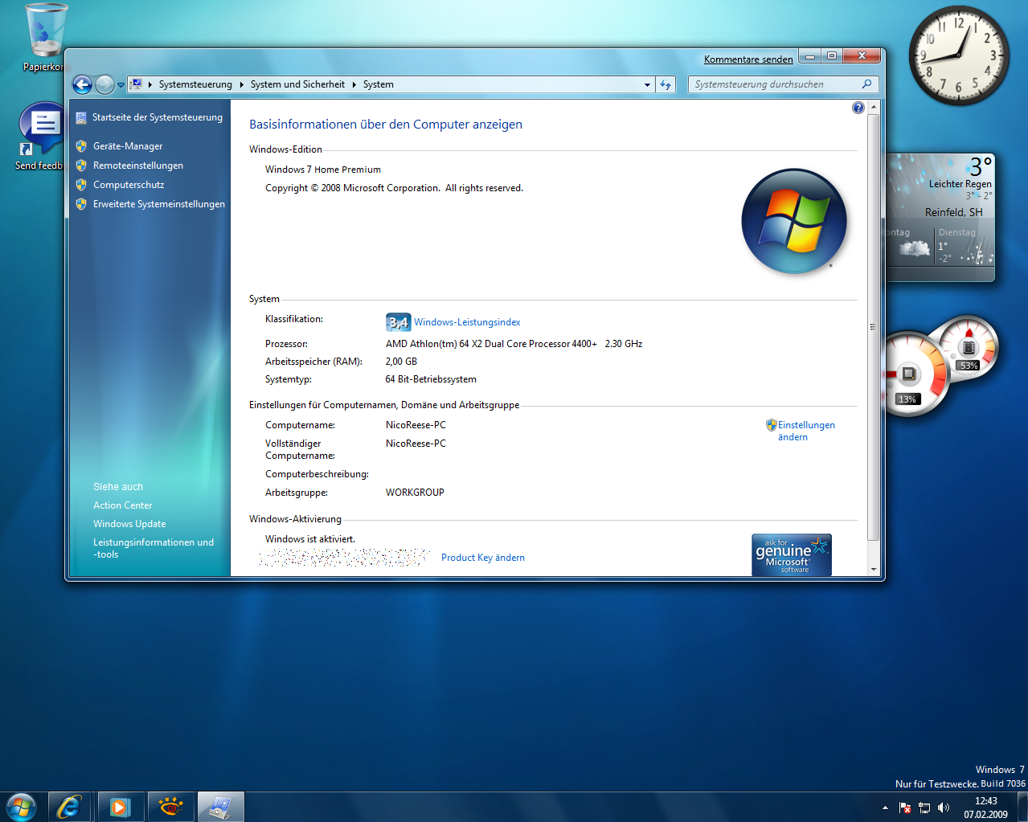
Task: Open Erweiterte Systemeinstellungen
Action: [159, 204]
